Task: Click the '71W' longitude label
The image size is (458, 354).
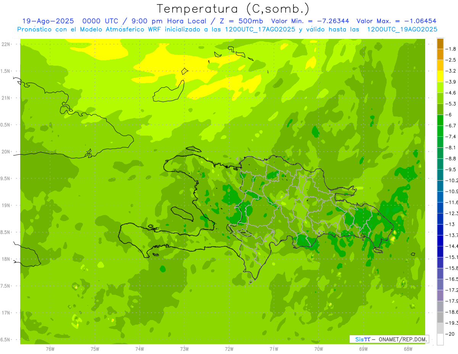Action: [274, 349]
